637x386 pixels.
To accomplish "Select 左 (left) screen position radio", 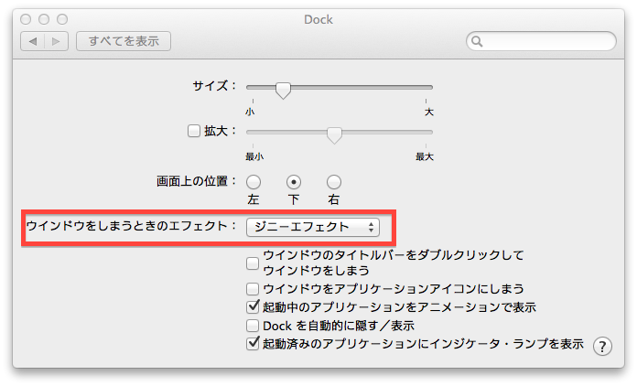I will point(254,181).
